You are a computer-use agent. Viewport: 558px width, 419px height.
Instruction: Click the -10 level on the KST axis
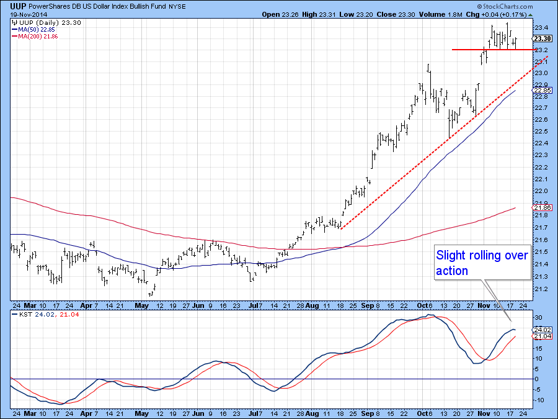click(x=538, y=400)
